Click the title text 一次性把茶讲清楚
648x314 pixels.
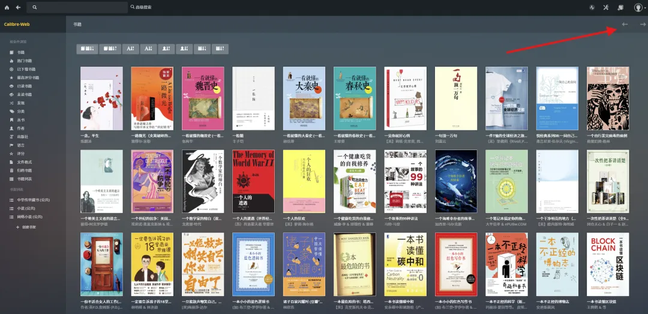click(608, 219)
